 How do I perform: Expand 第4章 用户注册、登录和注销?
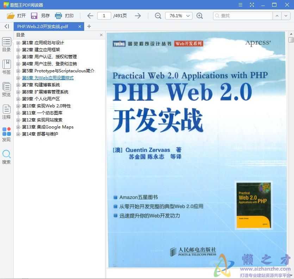pyautogui.click(x=18, y=64)
